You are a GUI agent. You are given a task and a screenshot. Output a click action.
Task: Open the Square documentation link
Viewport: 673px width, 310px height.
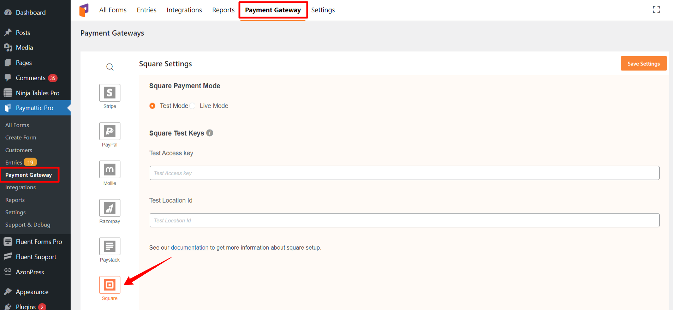(x=190, y=248)
